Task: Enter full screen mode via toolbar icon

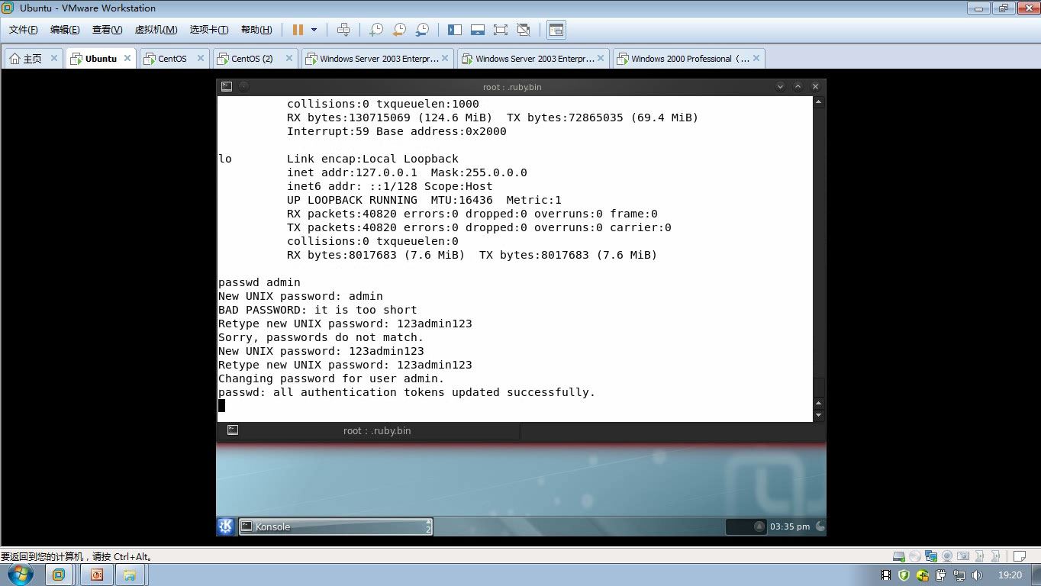Action: tap(501, 30)
